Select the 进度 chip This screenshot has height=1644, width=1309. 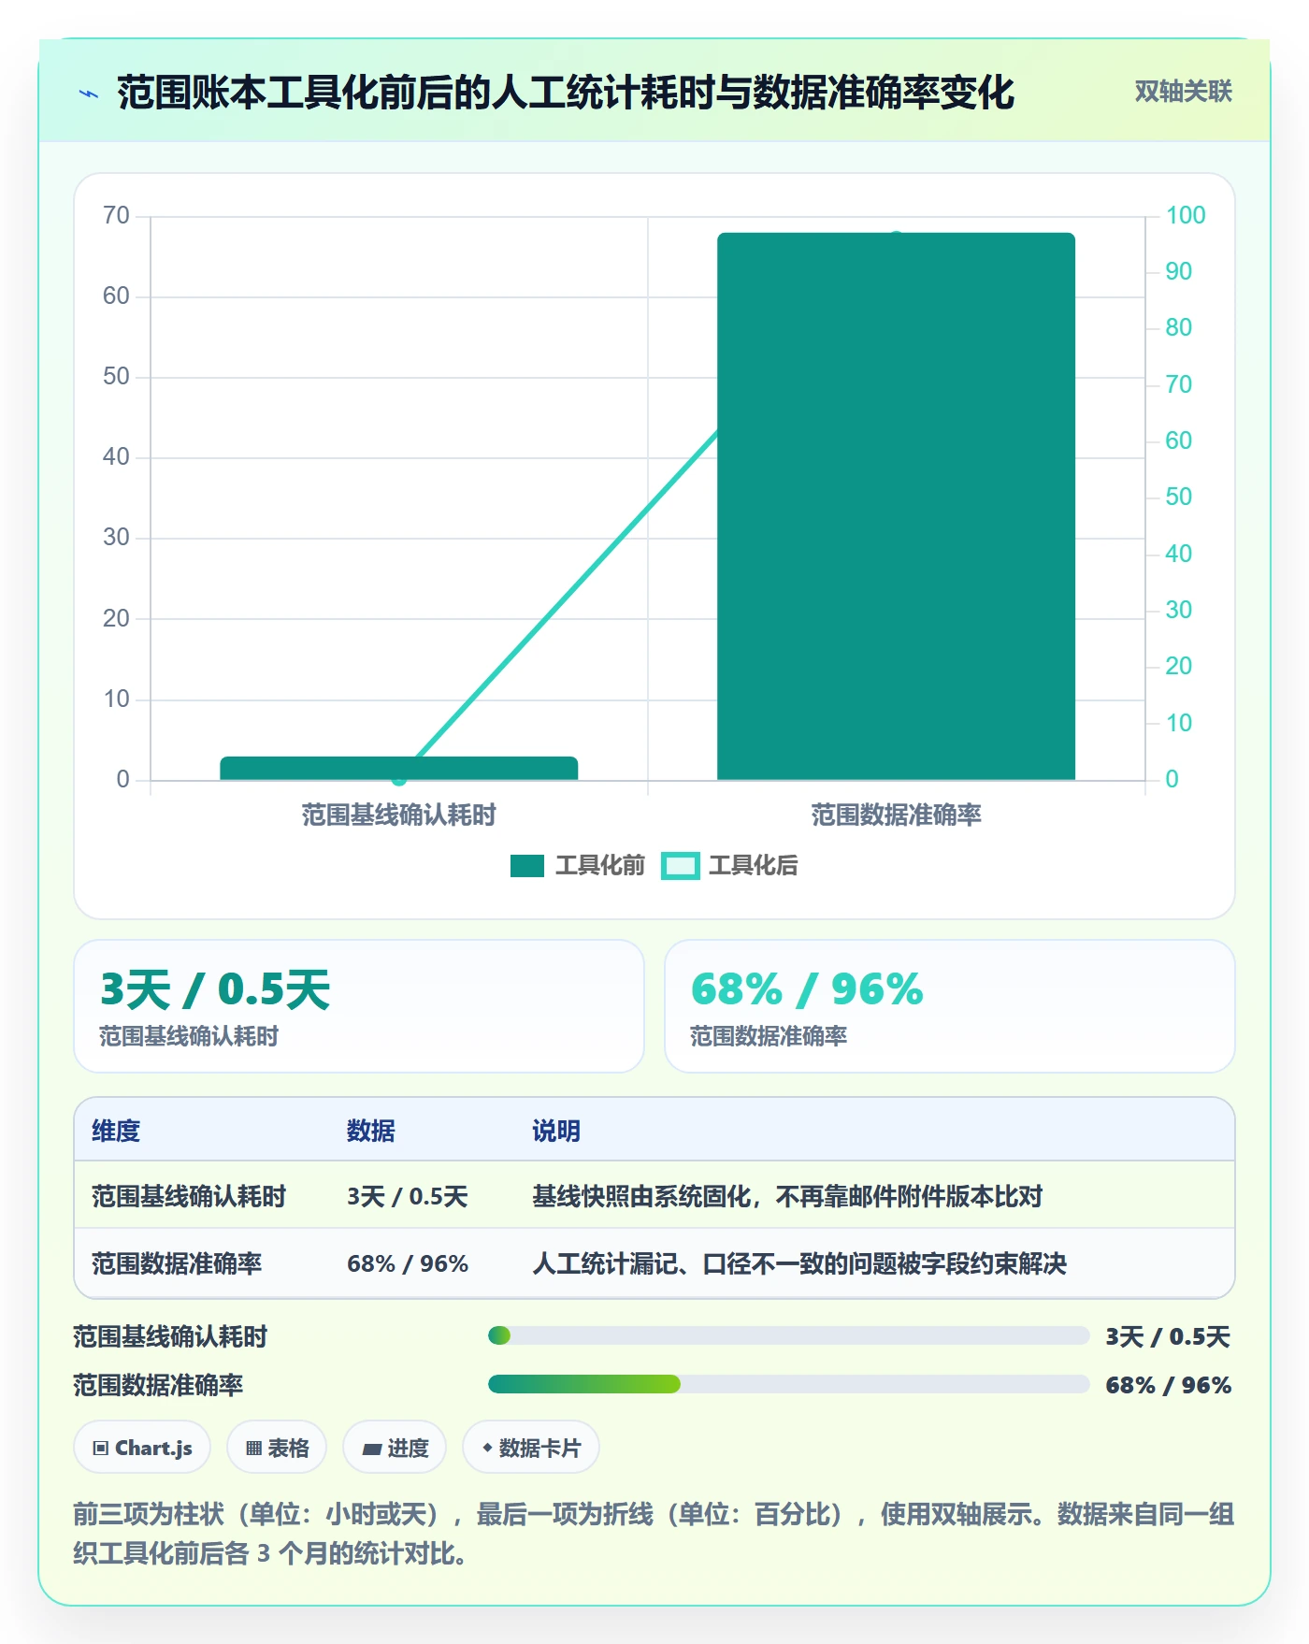tap(395, 1448)
